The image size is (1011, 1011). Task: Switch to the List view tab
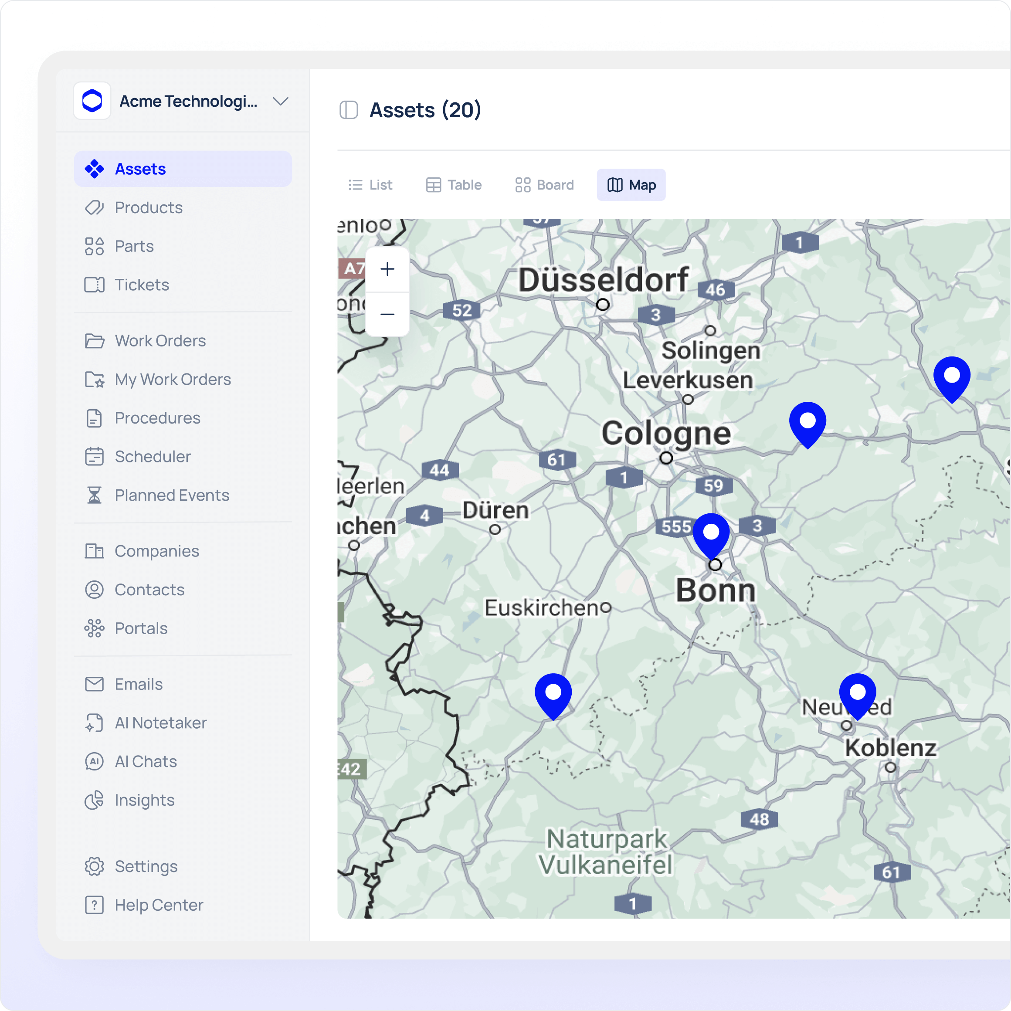370,185
